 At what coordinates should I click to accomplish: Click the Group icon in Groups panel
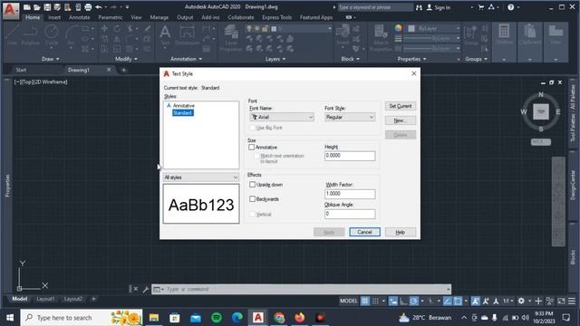click(x=470, y=36)
